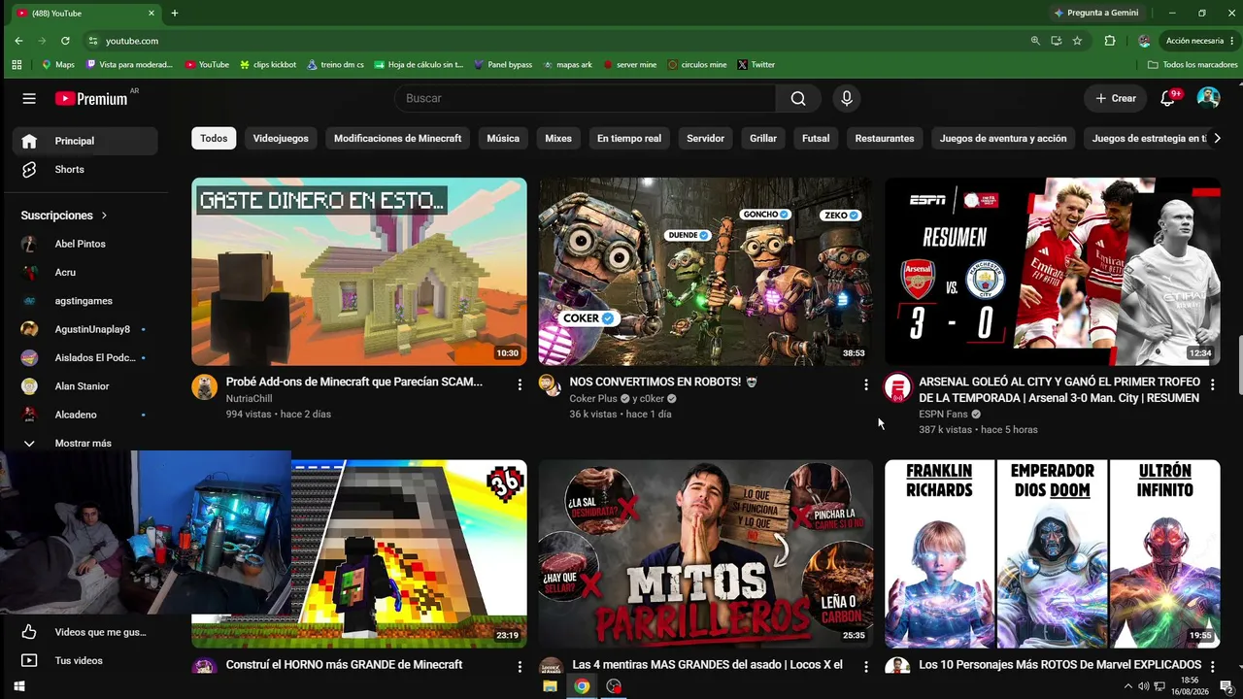Show hidden system tray icons chevron
Screen dimensions: 1243x699
pos(1127,687)
